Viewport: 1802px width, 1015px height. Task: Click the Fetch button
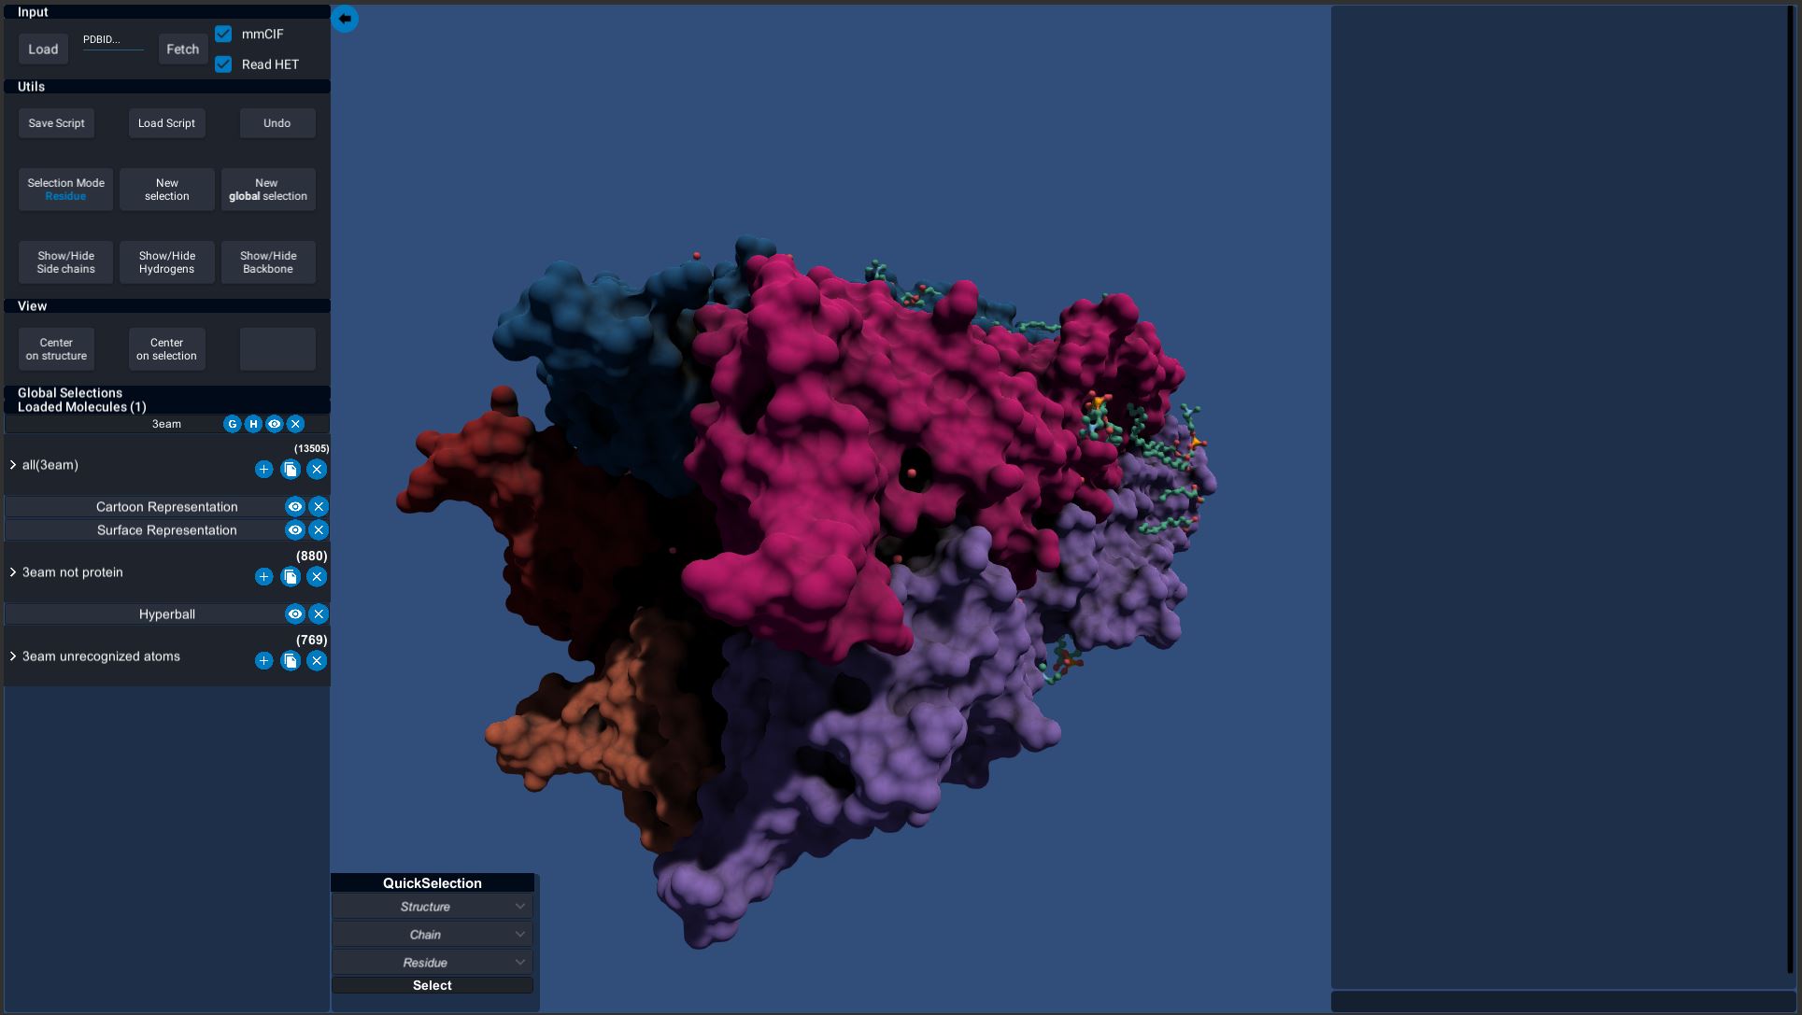click(183, 49)
